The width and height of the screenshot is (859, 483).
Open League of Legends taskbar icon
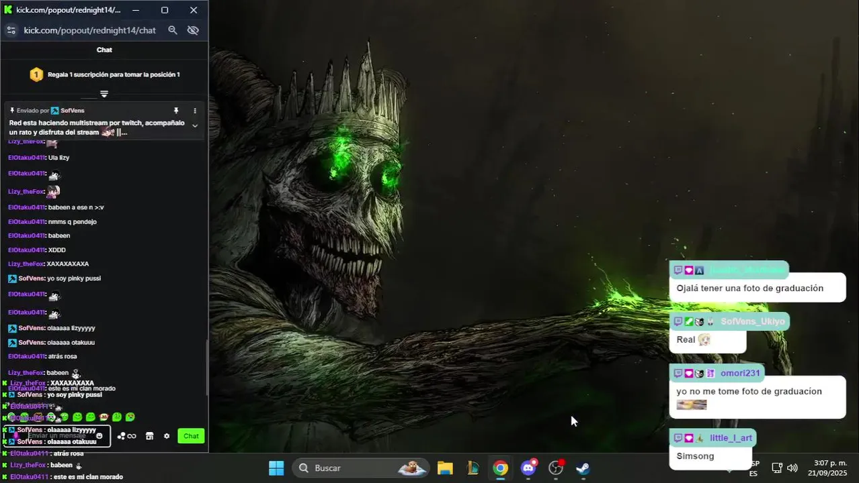(x=473, y=468)
